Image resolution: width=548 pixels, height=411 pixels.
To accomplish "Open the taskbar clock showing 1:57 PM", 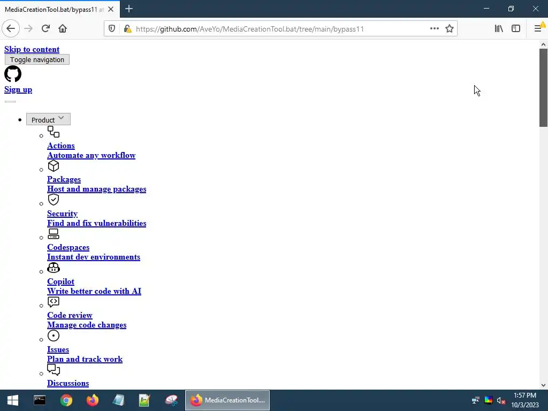I will click(x=525, y=400).
